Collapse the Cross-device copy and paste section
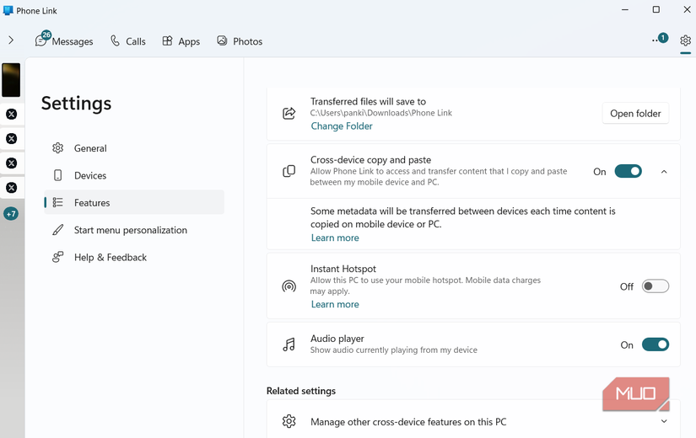 (664, 172)
